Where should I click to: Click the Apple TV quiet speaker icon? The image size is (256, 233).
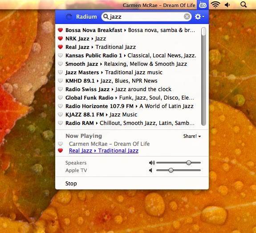click(x=150, y=170)
